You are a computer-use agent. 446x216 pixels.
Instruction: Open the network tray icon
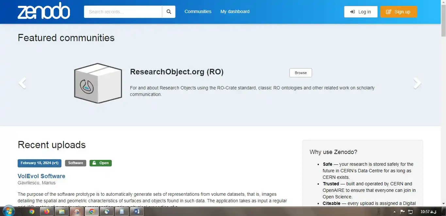[x=411, y=211]
